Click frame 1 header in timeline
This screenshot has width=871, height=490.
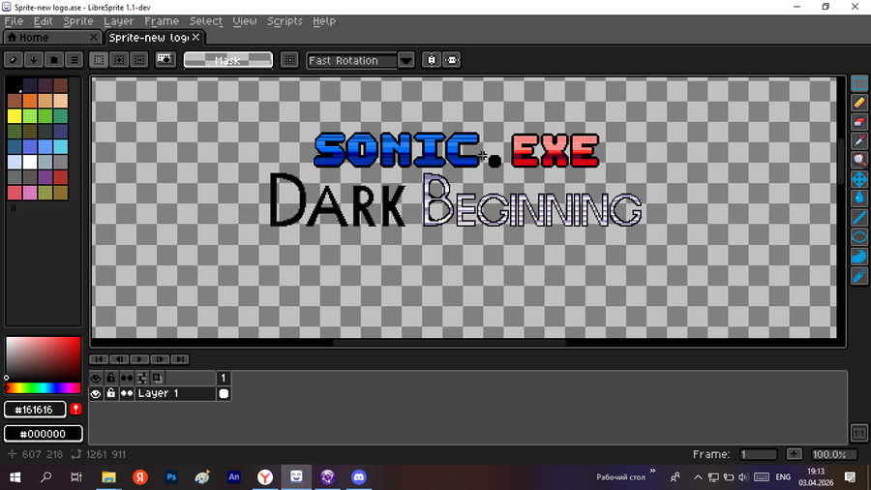pos(224,379)
